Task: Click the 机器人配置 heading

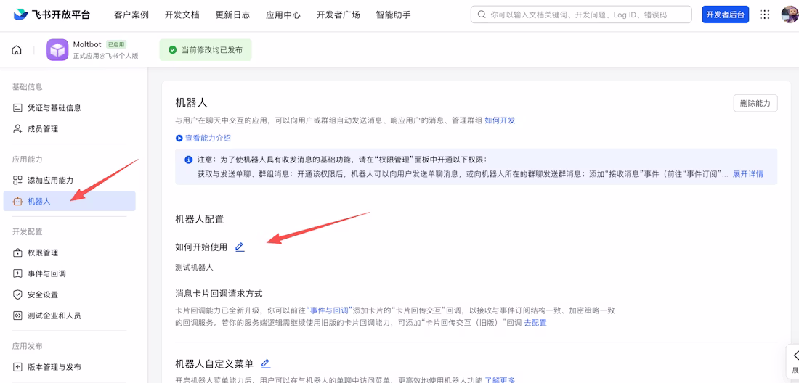Action: [x=200, y=219]
